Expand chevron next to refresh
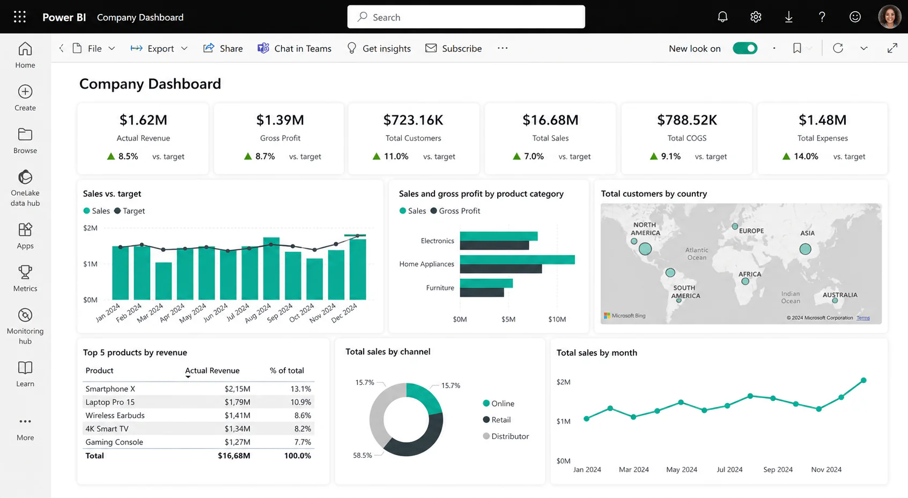 pos(863,48)
